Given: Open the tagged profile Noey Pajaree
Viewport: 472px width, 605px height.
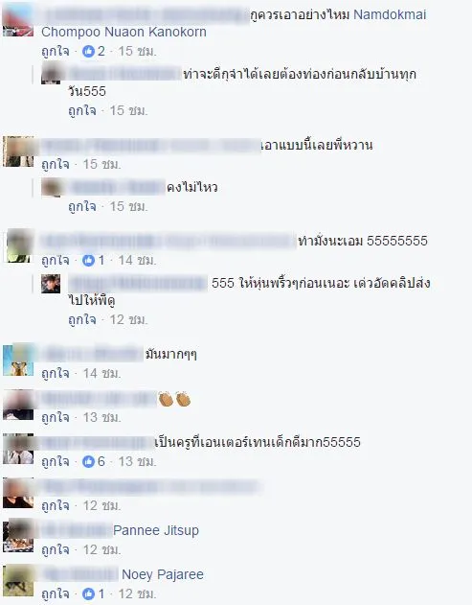Looking at the screenshot, I should click(x=162, y=575).
